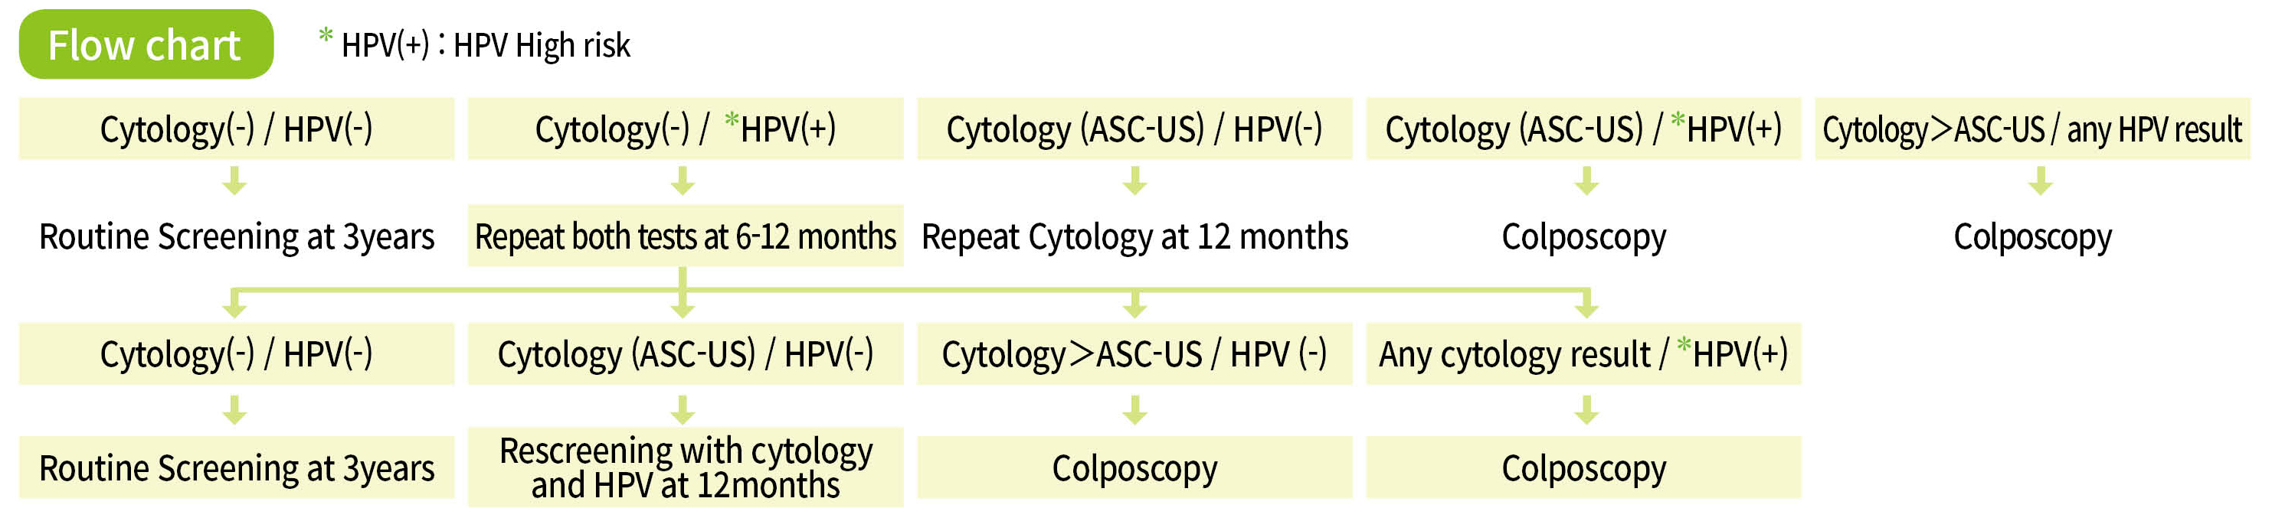Click the arrow directly below "Cytology>ASC-US / HPV (-)" box
The image size is (2272, 508).
(1134, 409)
